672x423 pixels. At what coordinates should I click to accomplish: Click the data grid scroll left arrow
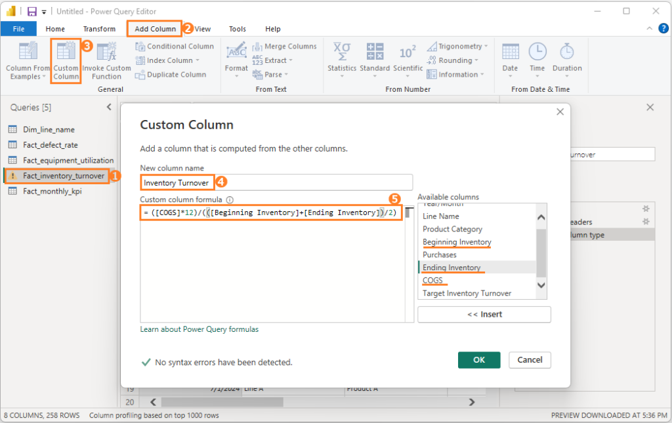click(153, 402)
